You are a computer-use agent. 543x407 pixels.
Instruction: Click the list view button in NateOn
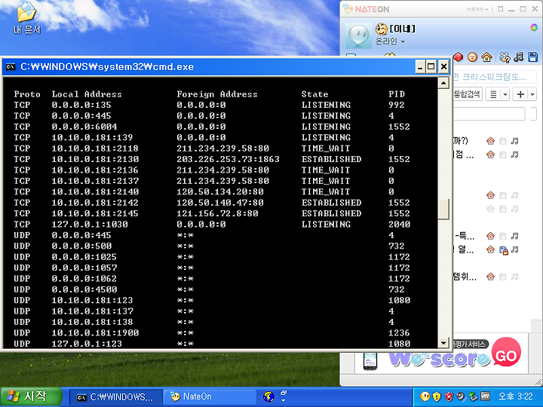[493, 94]
